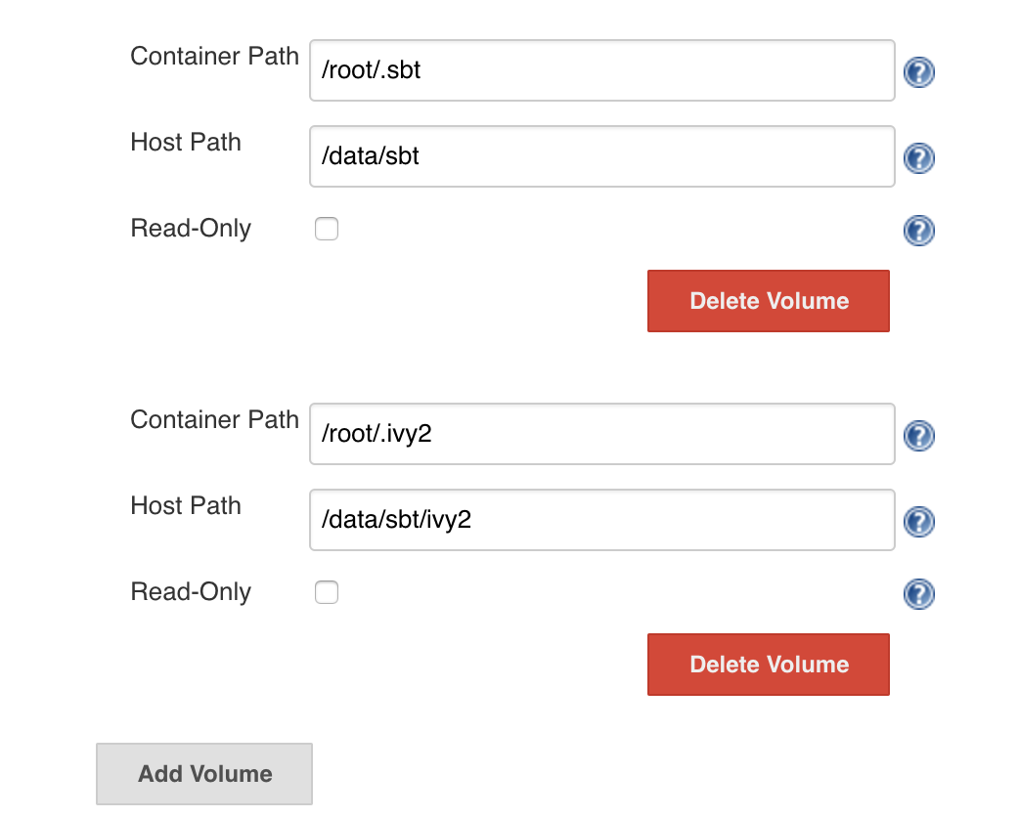Click the second volume's Read-Only label

[x=191, y=592]
